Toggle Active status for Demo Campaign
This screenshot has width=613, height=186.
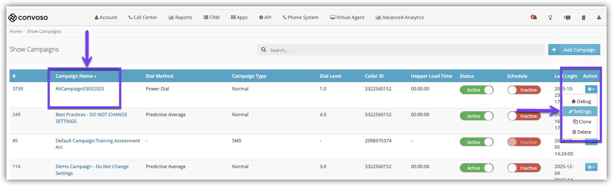coord(476,168)
